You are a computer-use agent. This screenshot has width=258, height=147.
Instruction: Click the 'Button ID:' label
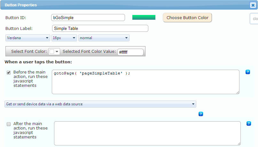(16, 18)
